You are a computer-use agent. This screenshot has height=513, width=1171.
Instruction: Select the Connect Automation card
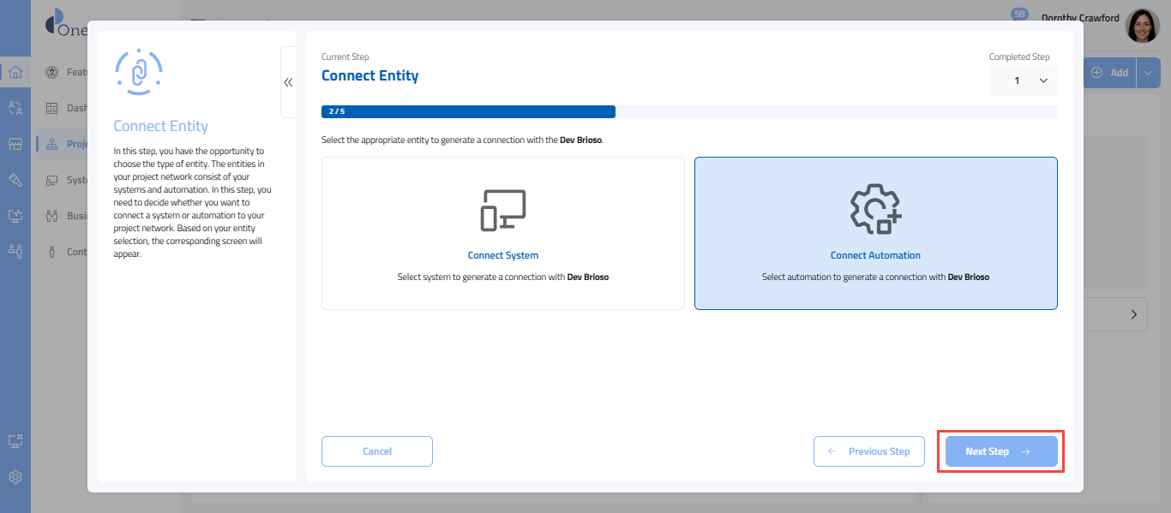pyautogui.click(x=875, y=233)
